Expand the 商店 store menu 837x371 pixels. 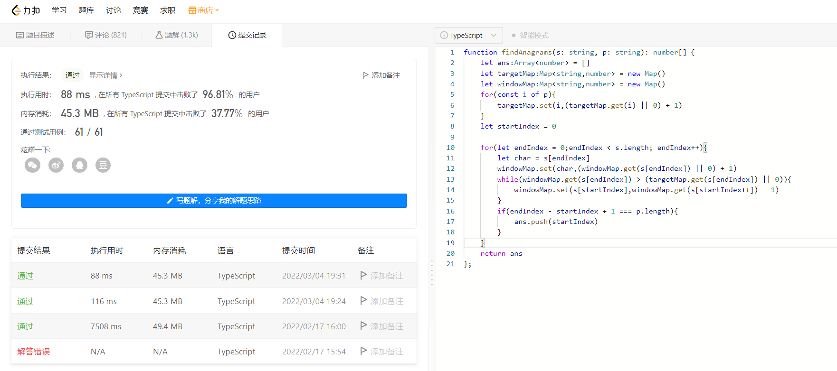click(x=204, y=10)
